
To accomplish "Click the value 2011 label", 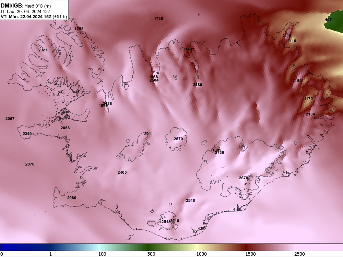I will (x=148, y=134).
